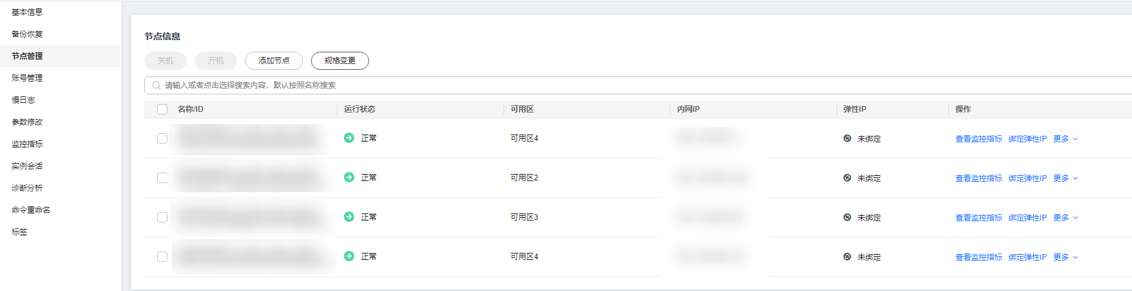Expand 更多 dropdown in the second row

click(1065, 178)
